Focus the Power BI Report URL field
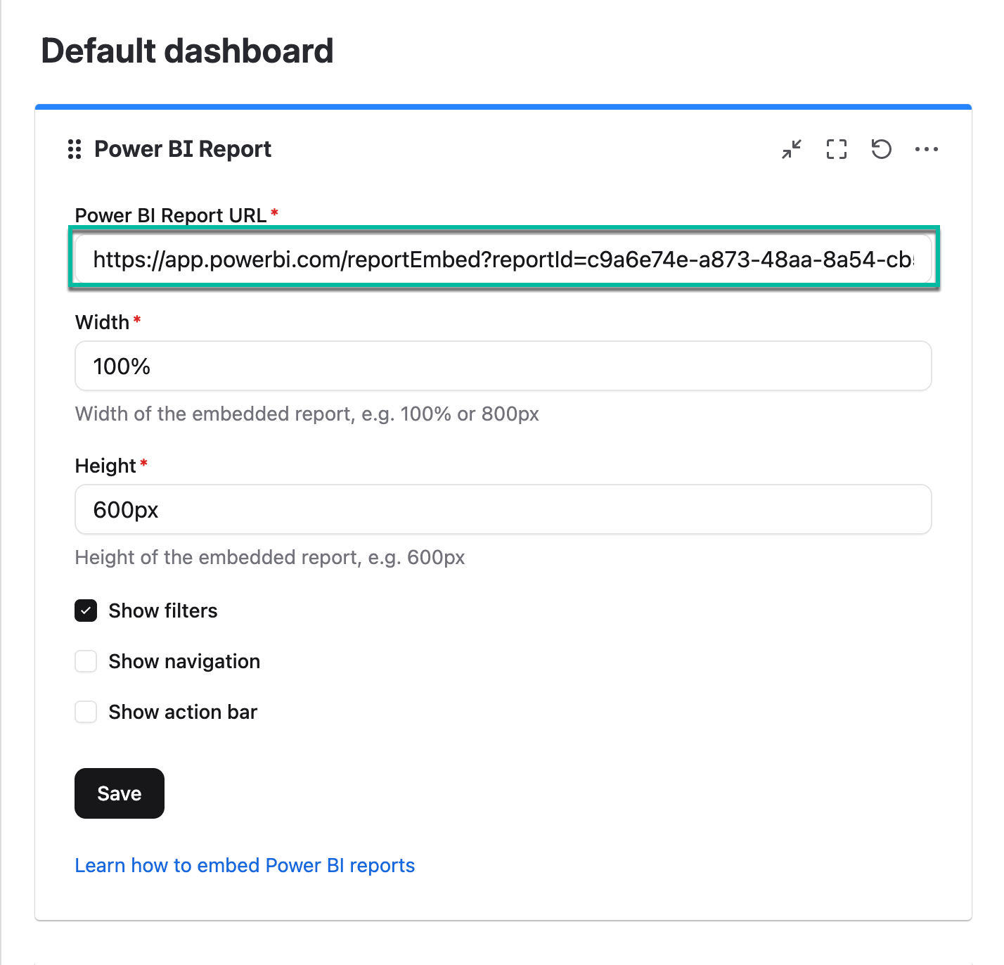Image resolution: width=1004 pixels, height=965 pixels. pyautogui.click(x=503, y=260)
